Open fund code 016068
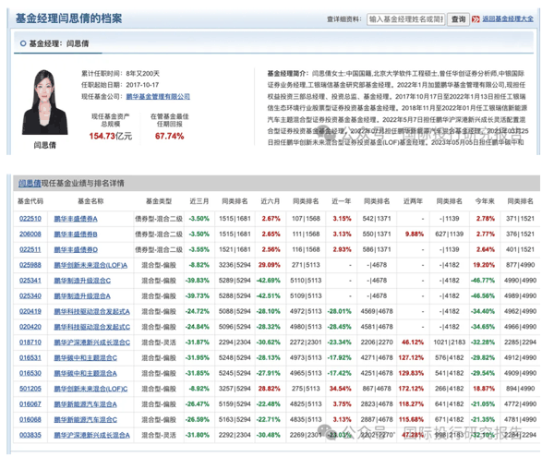The image size is (554, 457). pyautogui.click(x=30, y=419)
